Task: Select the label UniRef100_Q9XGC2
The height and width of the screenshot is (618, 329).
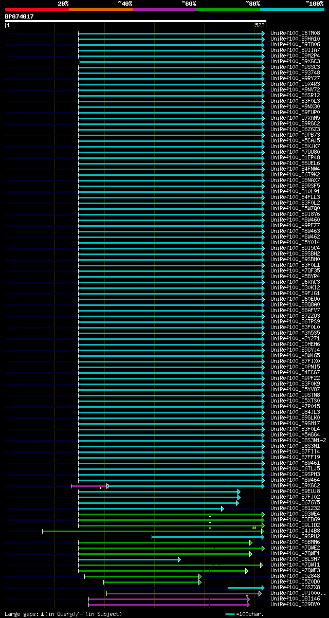Action: (x=295, y=485)
